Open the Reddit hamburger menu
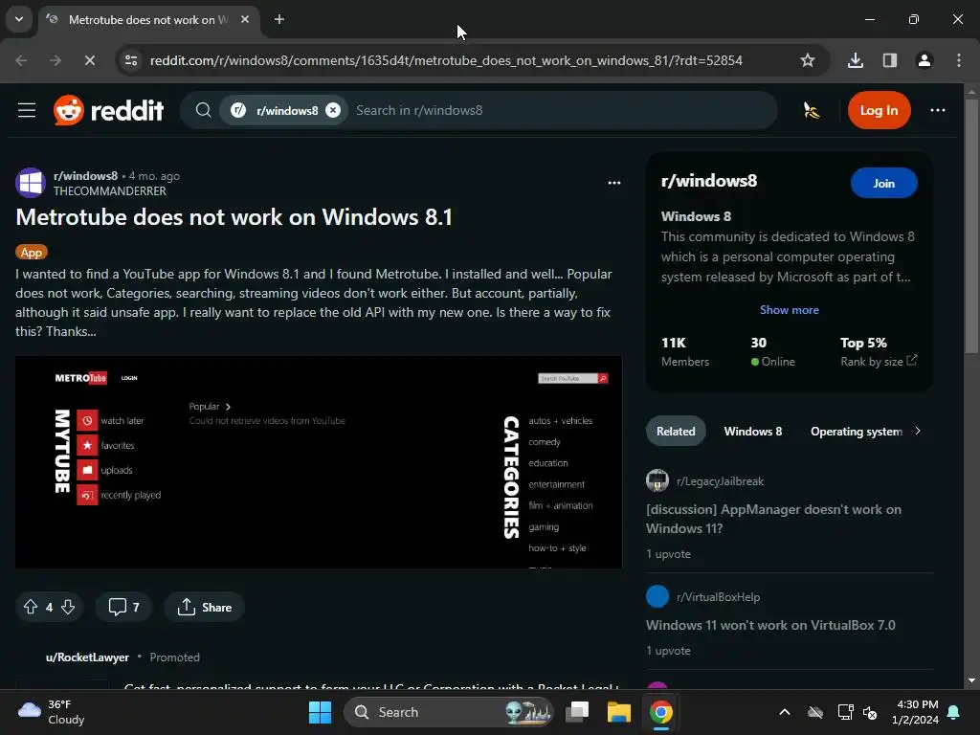Screen dimensions: 980x735 pyautogui.click(x=26, y=111)
